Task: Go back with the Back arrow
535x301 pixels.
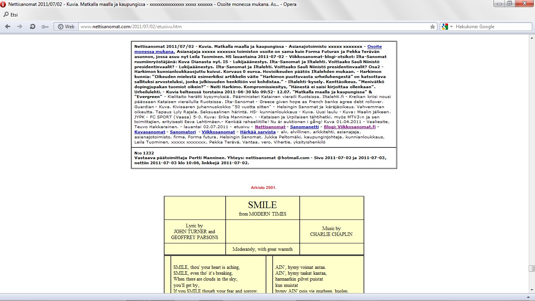Action: (7, 27)
